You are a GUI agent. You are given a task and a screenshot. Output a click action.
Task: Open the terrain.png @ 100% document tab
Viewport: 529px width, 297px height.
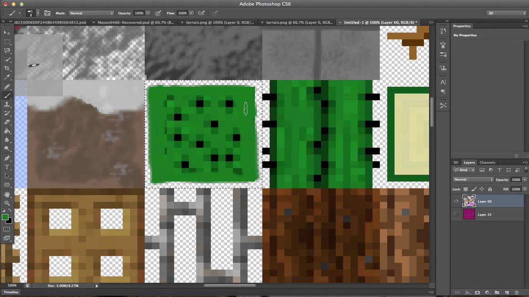pos(219,22)
